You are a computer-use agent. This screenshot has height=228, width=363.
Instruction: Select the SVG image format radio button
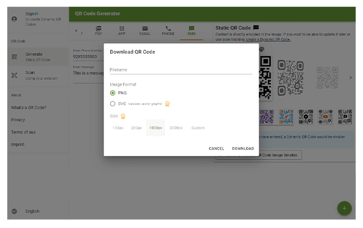(112, 103)
